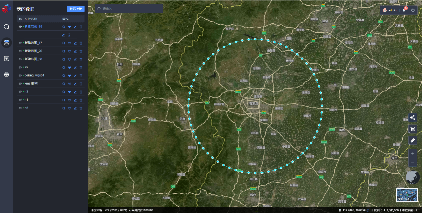Locate 新建范围_98 with its magnifier icon
Viewport: 422px width, 213px height.
[64, 27]
